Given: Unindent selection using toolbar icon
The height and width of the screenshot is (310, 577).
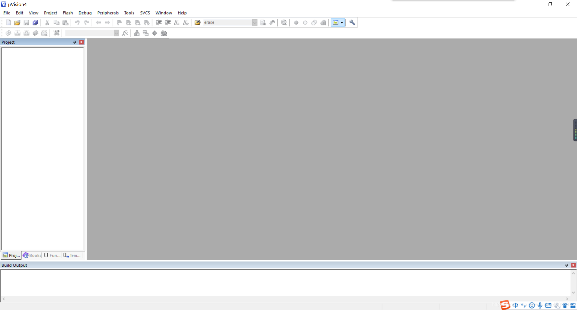Looking at the screenshot, I should click(x=168, y=23).
